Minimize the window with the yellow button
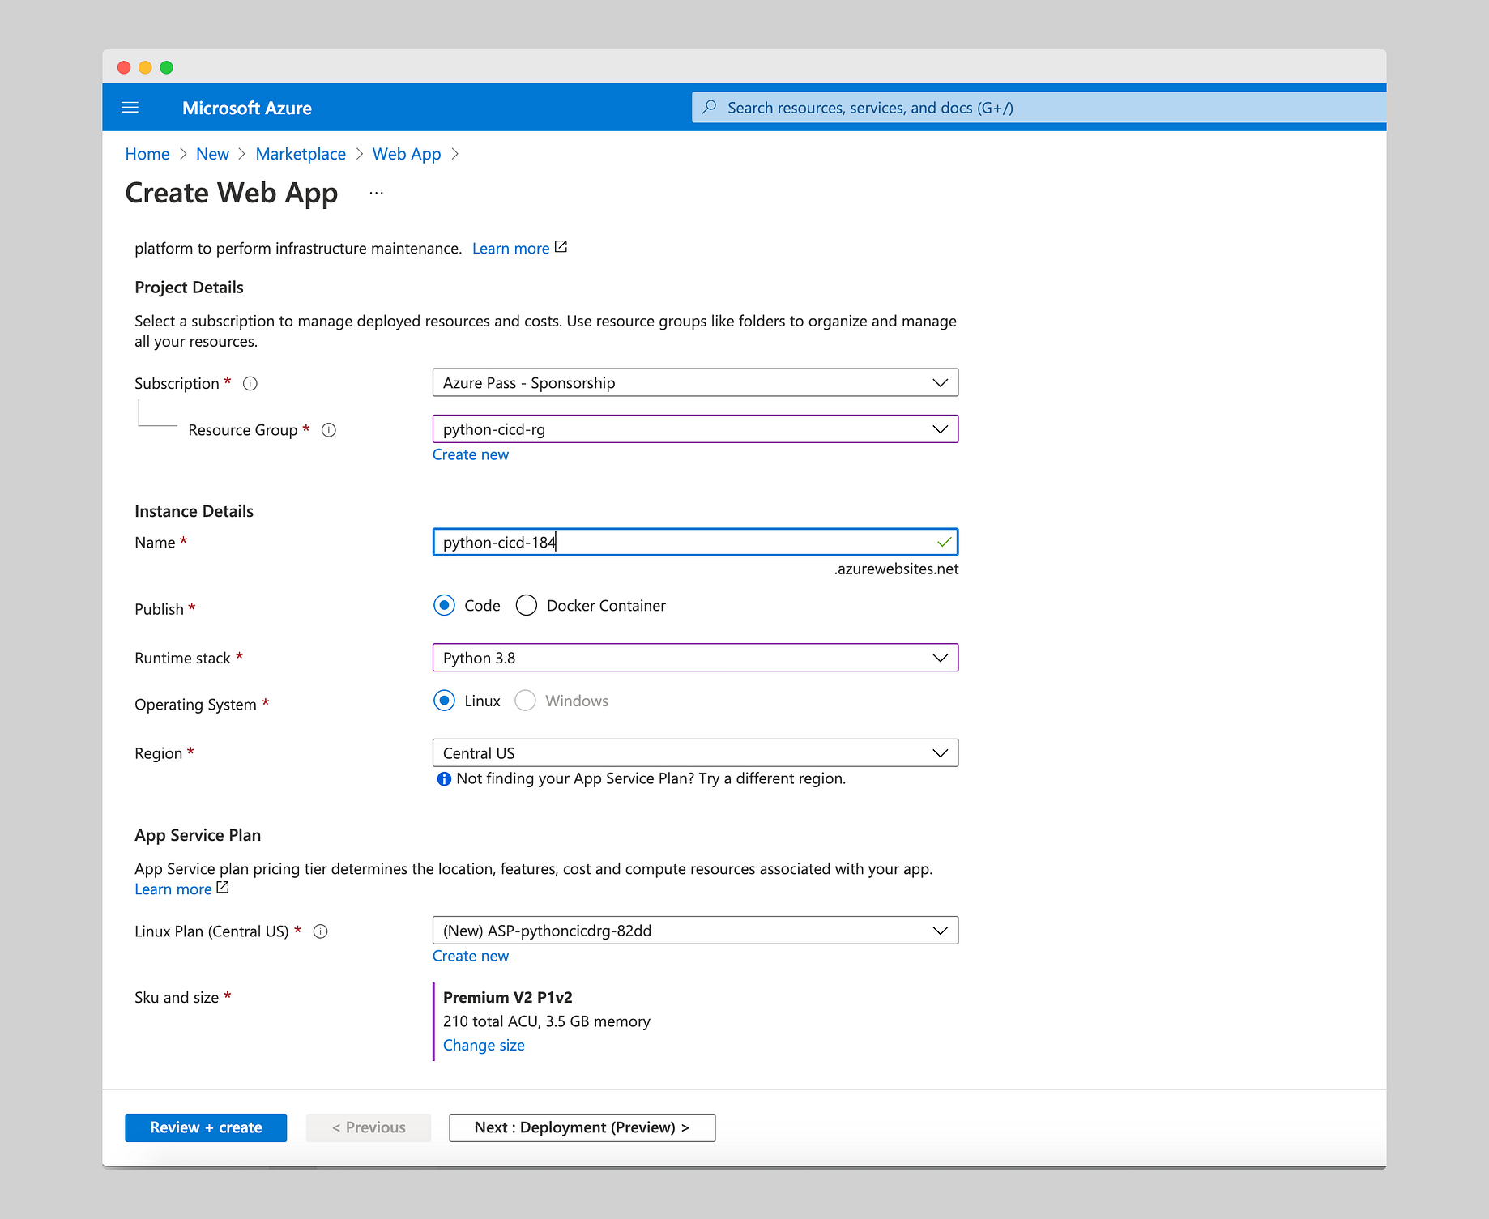This screenshot has width=1489, height=1219. [145, 67]
